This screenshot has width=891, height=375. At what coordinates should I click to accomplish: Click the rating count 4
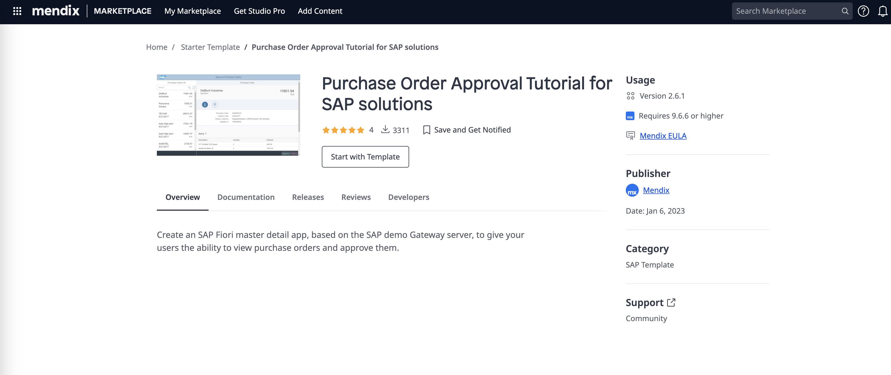371,130
